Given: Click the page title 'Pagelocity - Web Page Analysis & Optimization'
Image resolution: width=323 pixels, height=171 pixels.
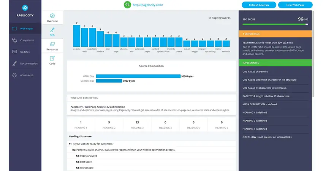Looking at the screenshot, I should 98,107.
